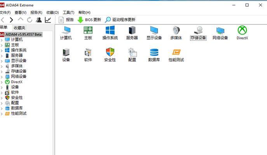Viewport: 267px width, 155px height.
Task: Select 软件 in the sidebar tree
Action: pos(15,92)
